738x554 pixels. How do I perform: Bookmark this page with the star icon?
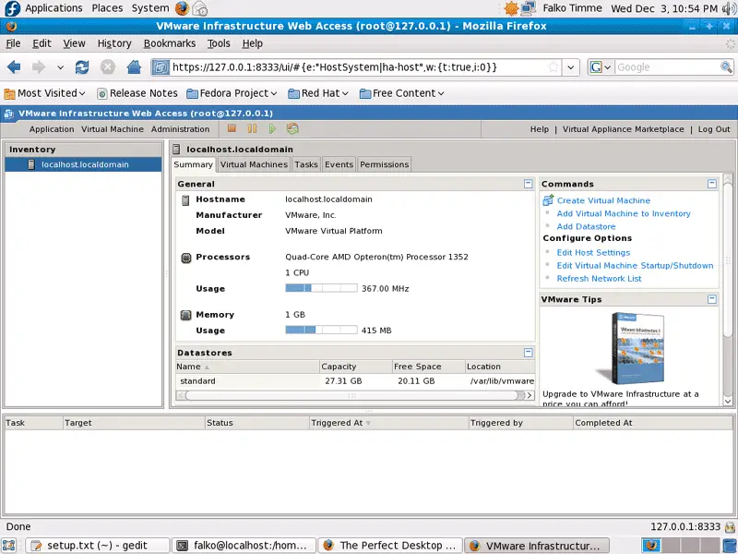tap(553, 67)
